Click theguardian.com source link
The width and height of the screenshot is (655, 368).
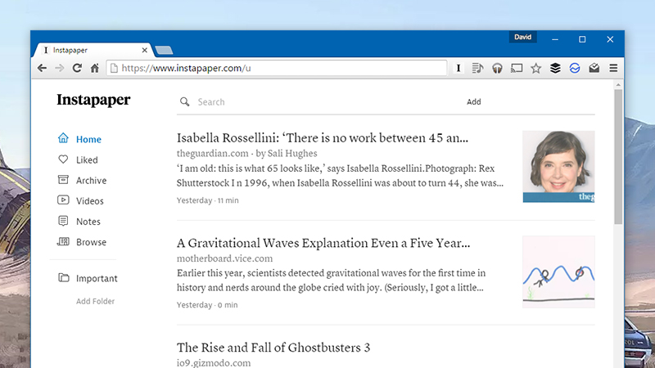click(212, 154)
